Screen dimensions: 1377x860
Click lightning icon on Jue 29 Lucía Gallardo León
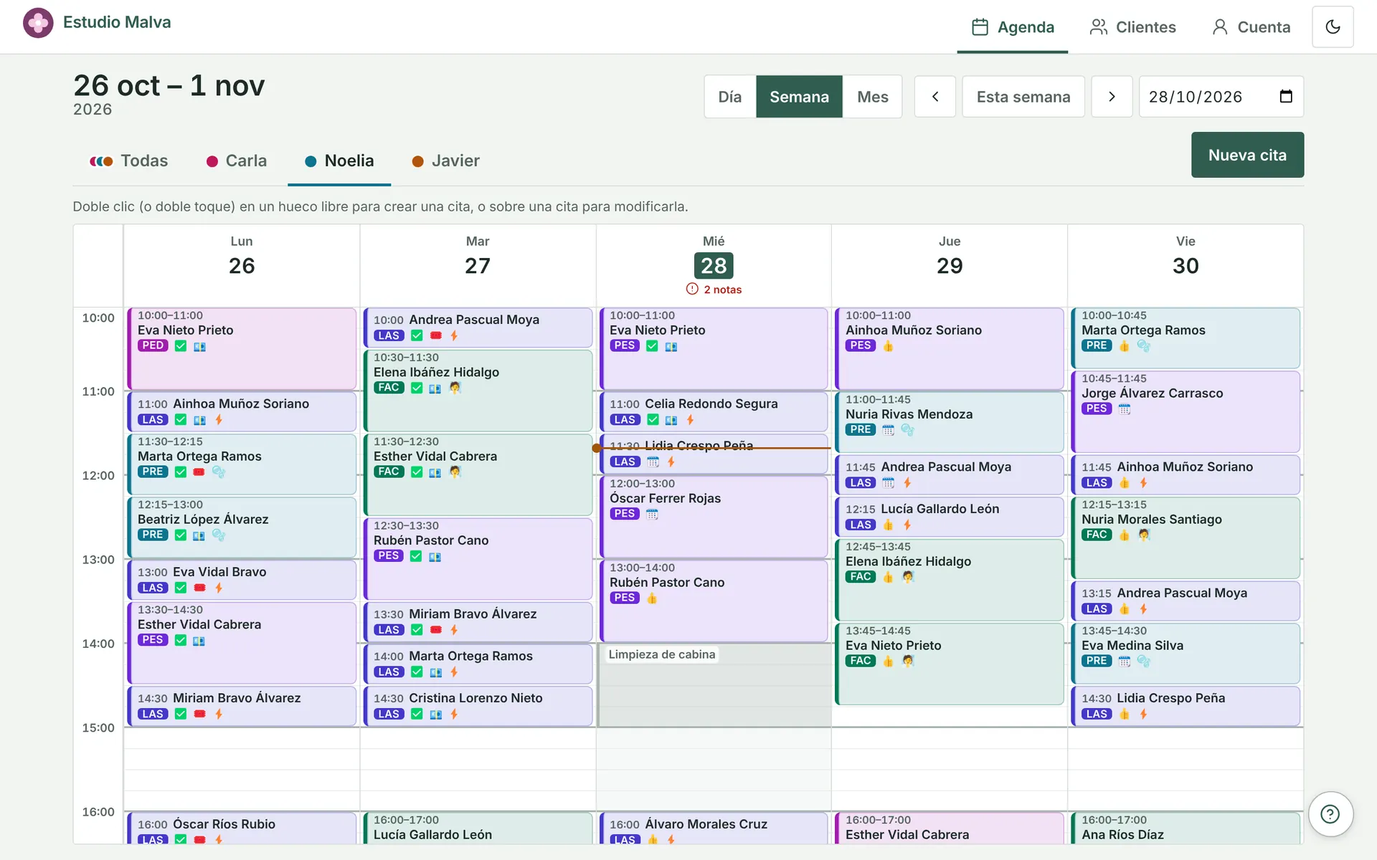(x=907, y=525)
